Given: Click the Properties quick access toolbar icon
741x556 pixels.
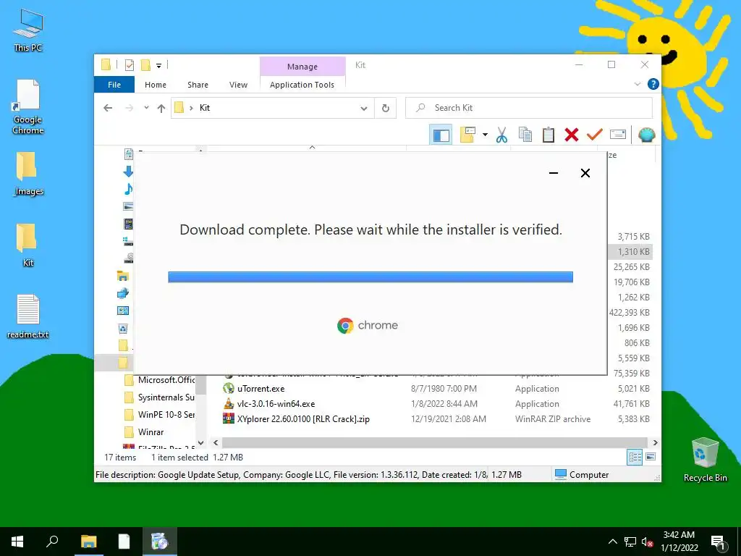Looking at the screenshot, I should pyautogui.click(x=130, y=64).
